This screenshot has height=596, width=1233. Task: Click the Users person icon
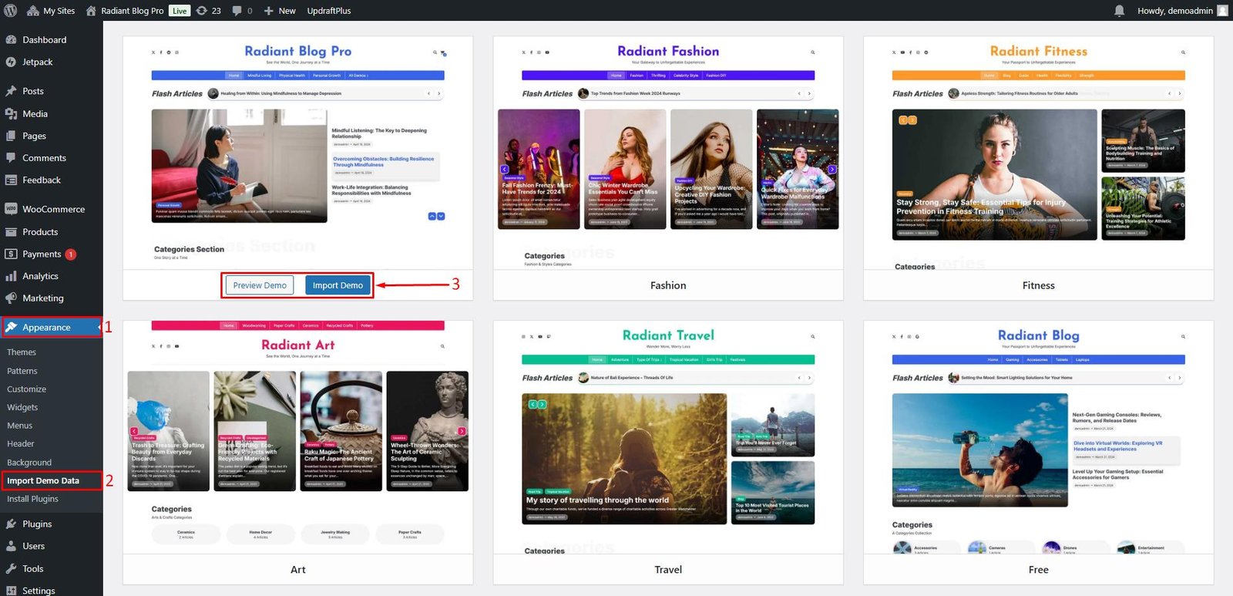(11, 547)
